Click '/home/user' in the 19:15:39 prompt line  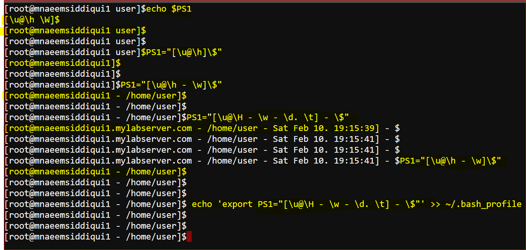click(x=232, y=128)
